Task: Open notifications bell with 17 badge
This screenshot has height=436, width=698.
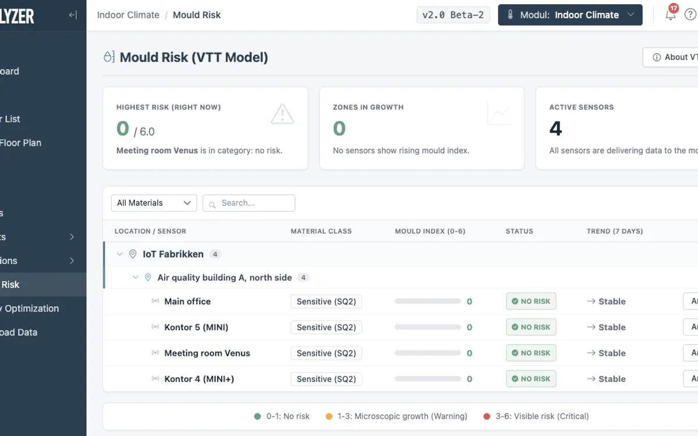Action: click(671, 14)
